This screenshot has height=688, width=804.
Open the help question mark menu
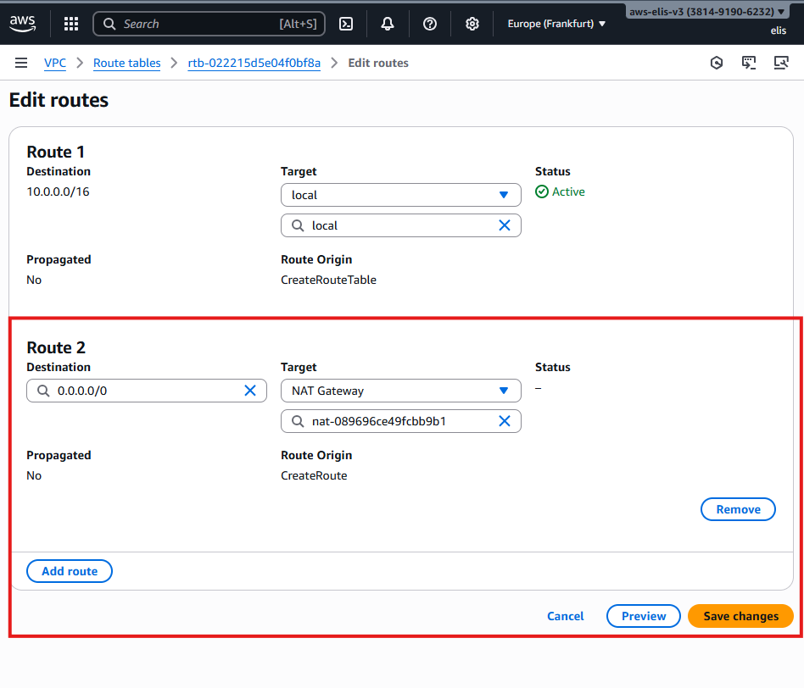tap(430, 24)
